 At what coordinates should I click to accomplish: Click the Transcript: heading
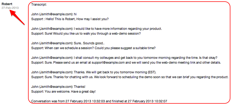39,5
